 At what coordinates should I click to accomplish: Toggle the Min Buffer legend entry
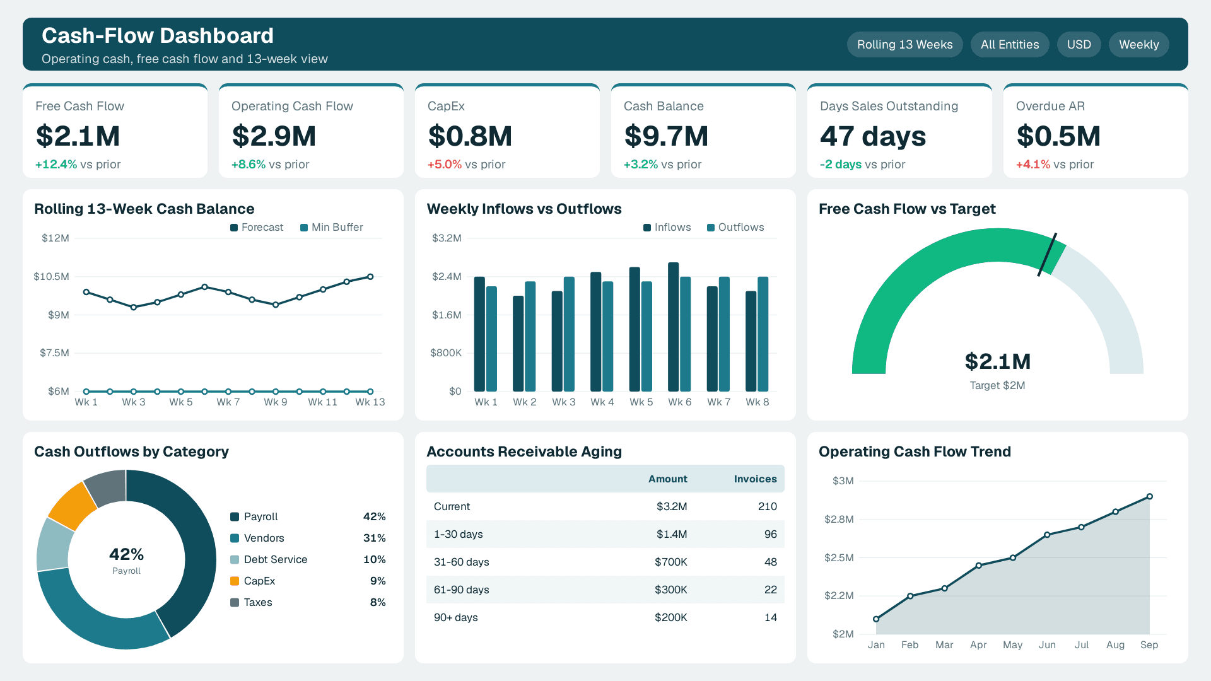pos(332,228)
